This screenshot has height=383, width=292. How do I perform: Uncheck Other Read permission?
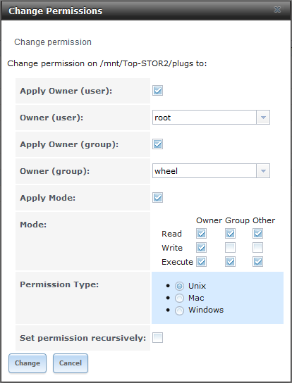point(257,234)
